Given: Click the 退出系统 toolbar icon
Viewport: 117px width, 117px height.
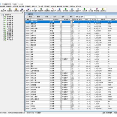Looking at the screenshot, I should (103, 10).
